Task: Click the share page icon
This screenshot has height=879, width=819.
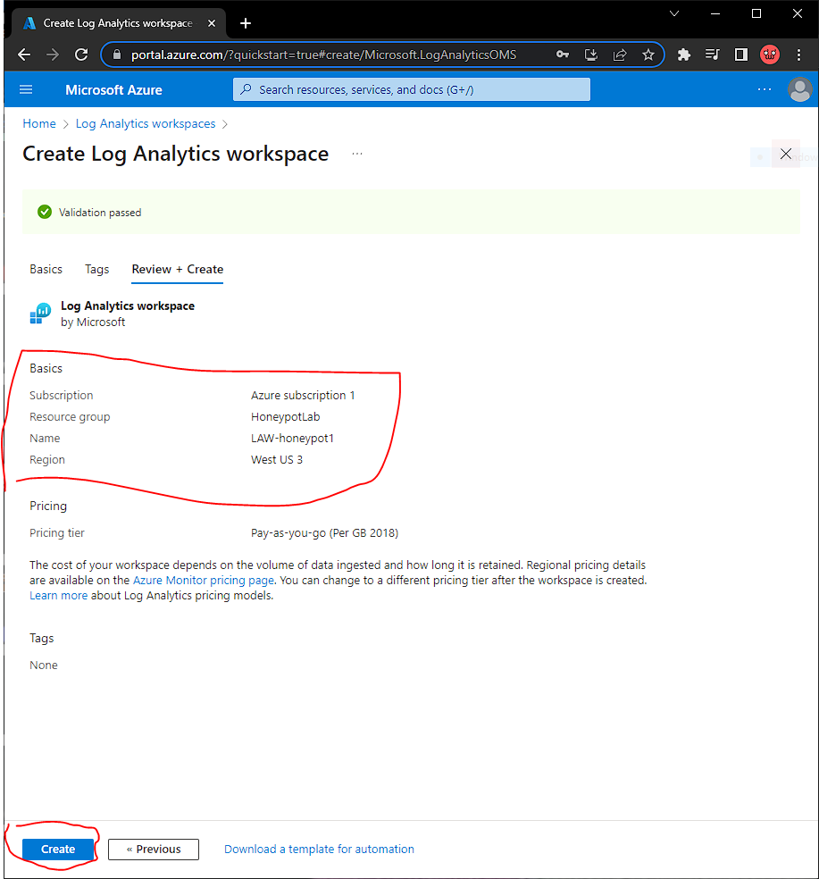Action: pos(620,54)
